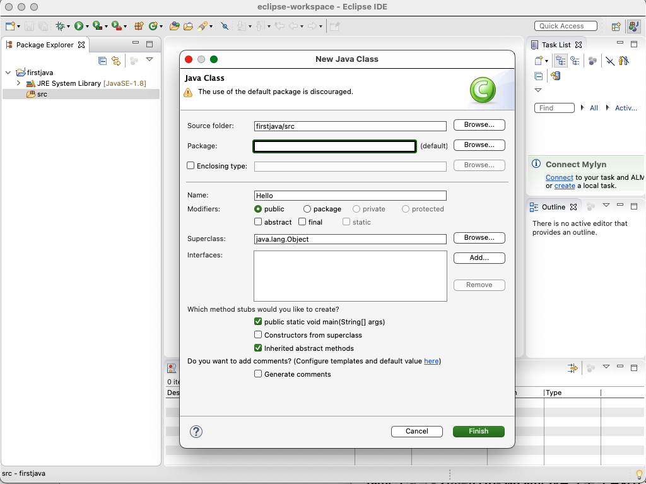Uncheck Inherited abstract methods checkbox
This screenshot has height=484, width=646.
coord(258,348)
